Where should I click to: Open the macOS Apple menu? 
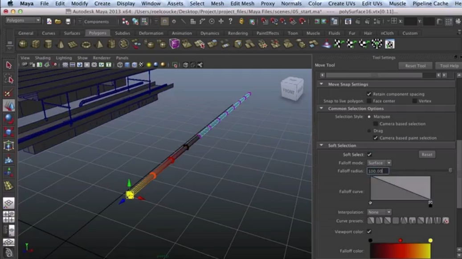[10, 4]
